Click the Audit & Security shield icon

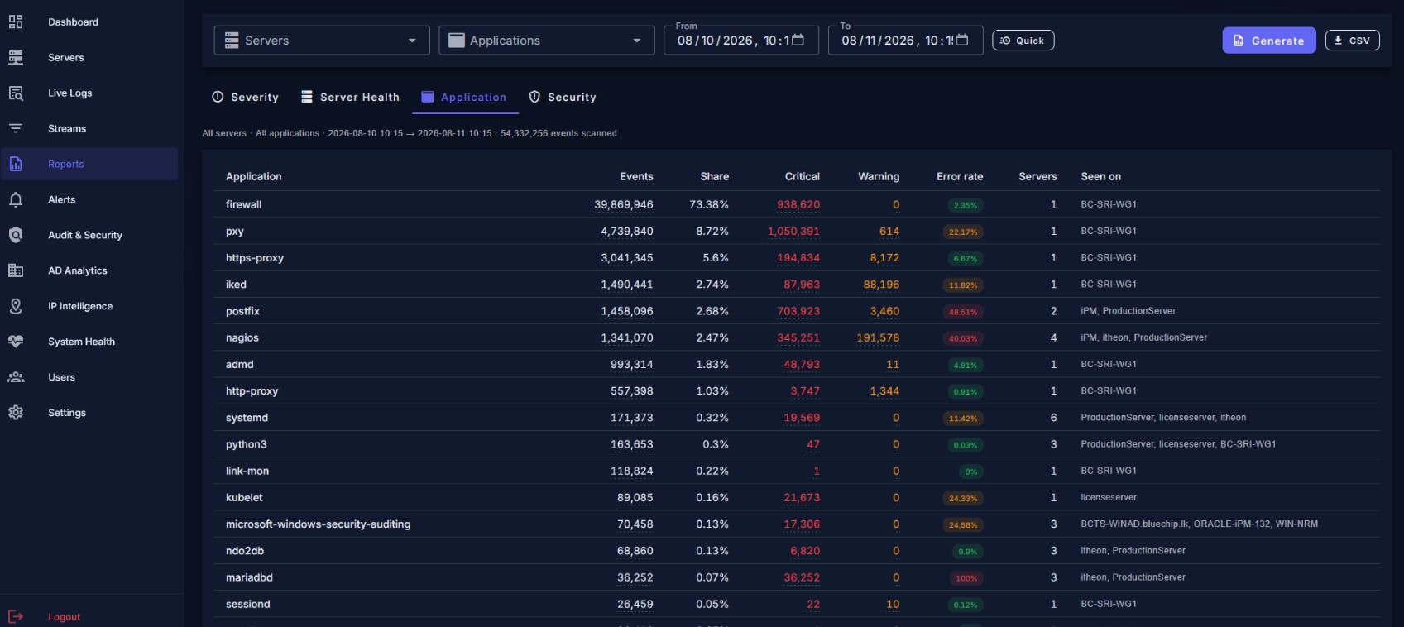16,235
